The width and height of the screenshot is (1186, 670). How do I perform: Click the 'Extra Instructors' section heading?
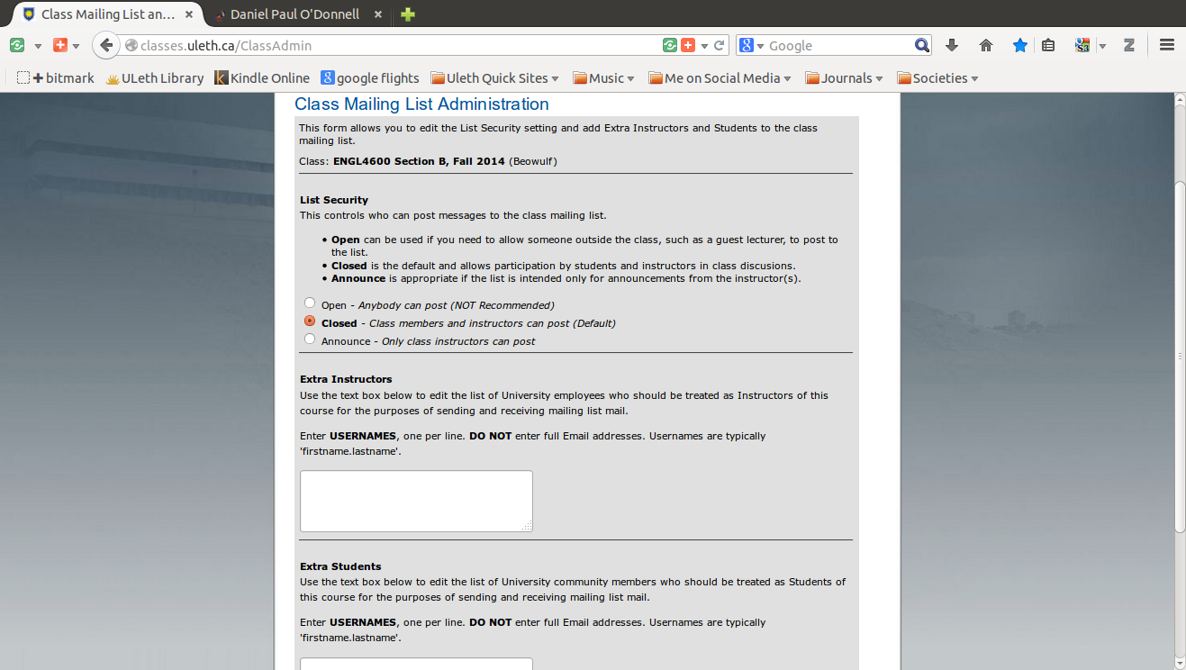point(346,379)
